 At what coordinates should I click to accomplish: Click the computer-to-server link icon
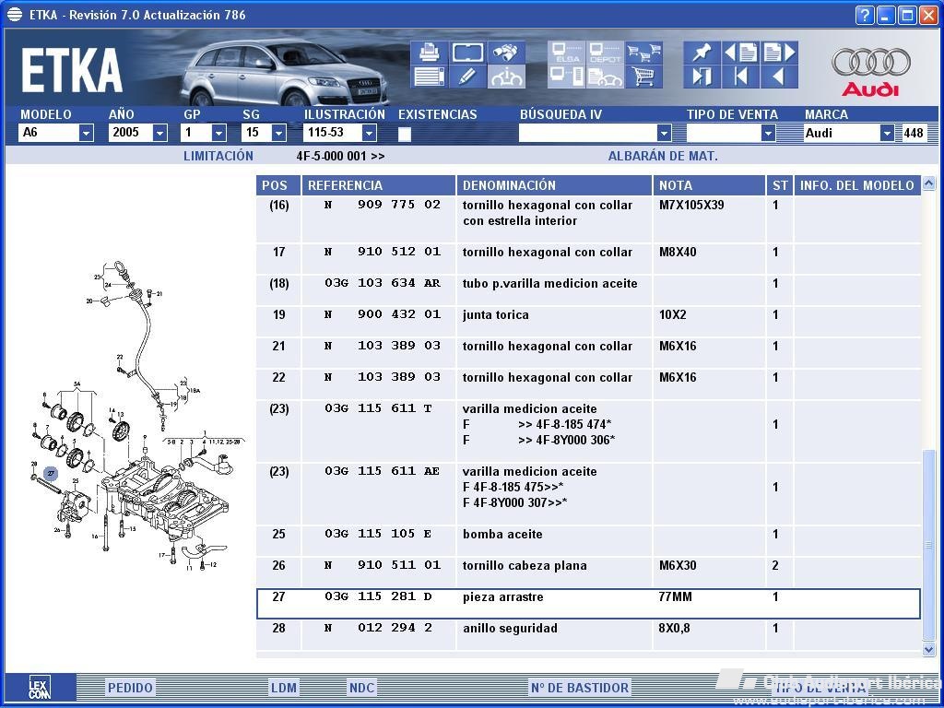click(x=566, y=77)
